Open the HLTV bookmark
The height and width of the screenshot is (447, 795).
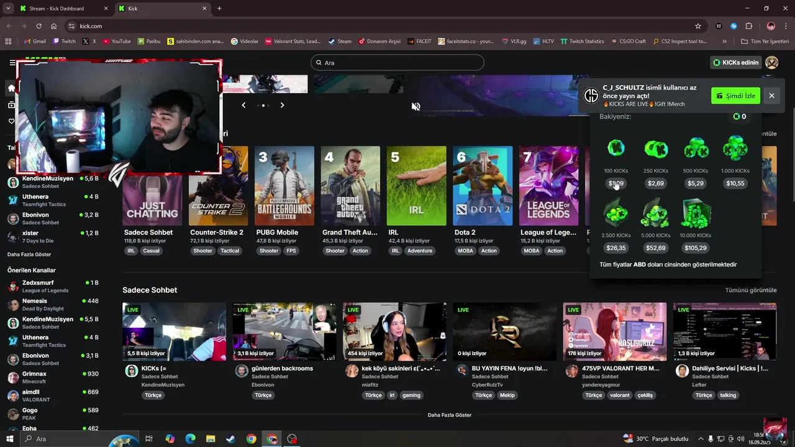tap(543, 42)
